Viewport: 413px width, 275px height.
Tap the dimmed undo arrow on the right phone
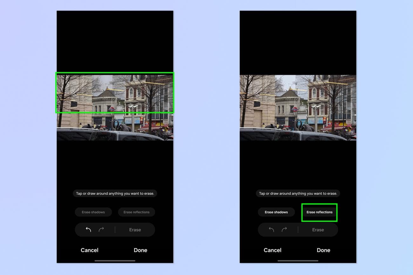point(271,230)
